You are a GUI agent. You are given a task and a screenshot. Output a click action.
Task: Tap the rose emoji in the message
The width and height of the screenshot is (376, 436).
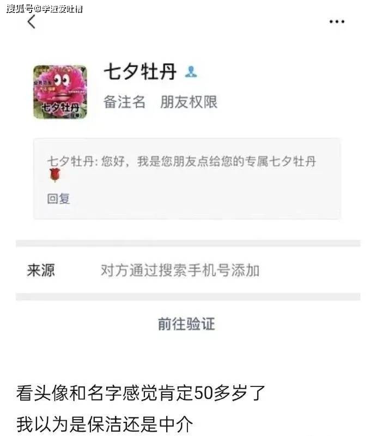point(54,175)
